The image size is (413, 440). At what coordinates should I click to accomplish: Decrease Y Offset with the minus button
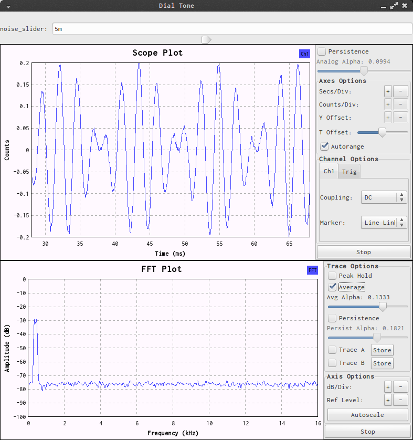(400, 118)
